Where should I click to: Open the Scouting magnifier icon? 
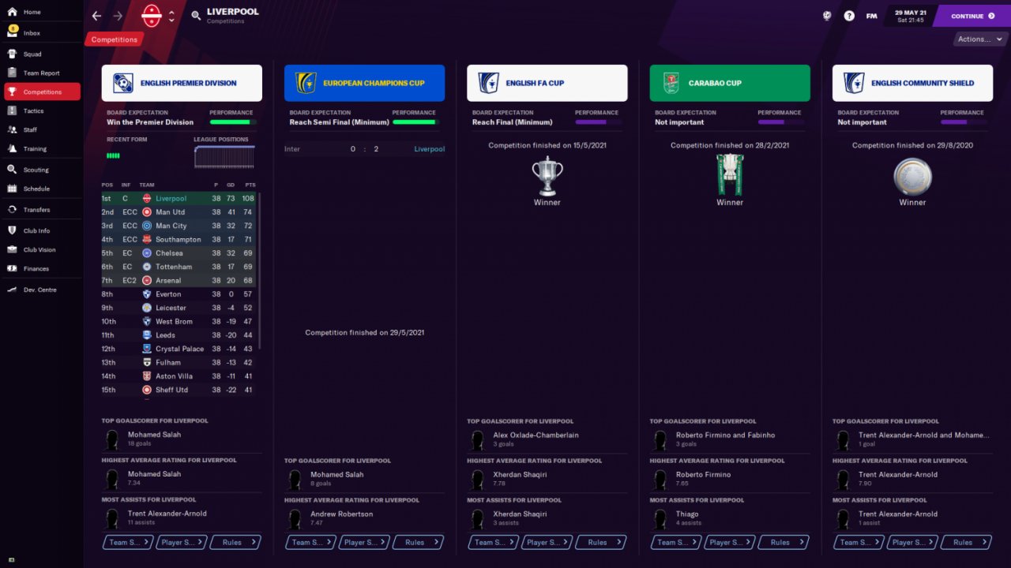[x=12, y=170]
